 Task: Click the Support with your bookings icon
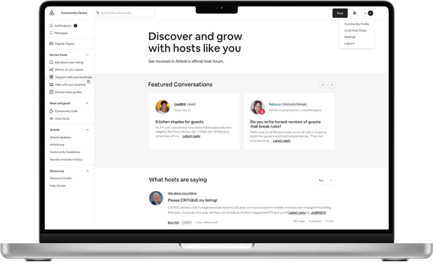(51, 77)
